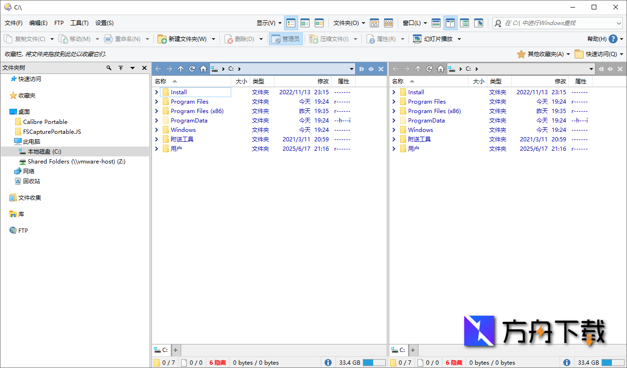Open properties via the 属性 toolbar icon

coord(387,39)
